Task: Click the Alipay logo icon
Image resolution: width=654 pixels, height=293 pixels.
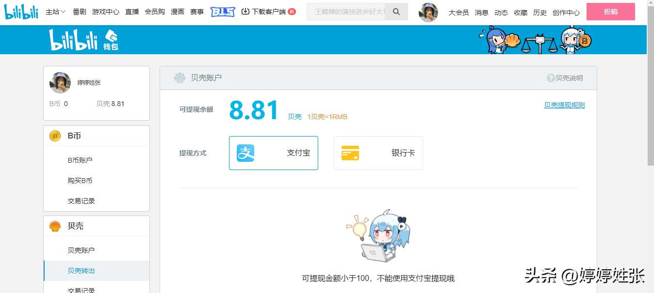Action: point(245,153)
